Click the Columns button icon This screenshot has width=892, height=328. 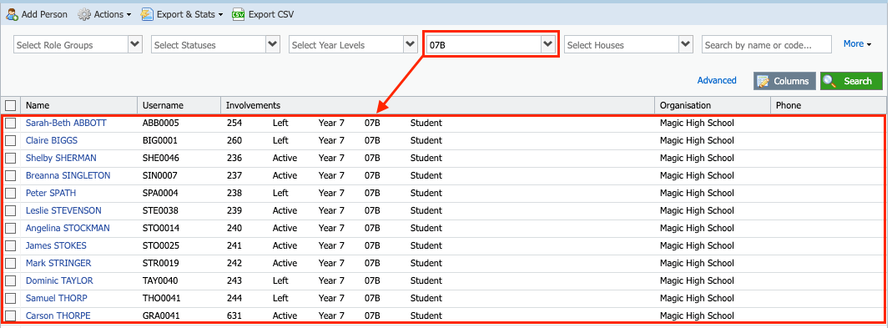[763, 81]
